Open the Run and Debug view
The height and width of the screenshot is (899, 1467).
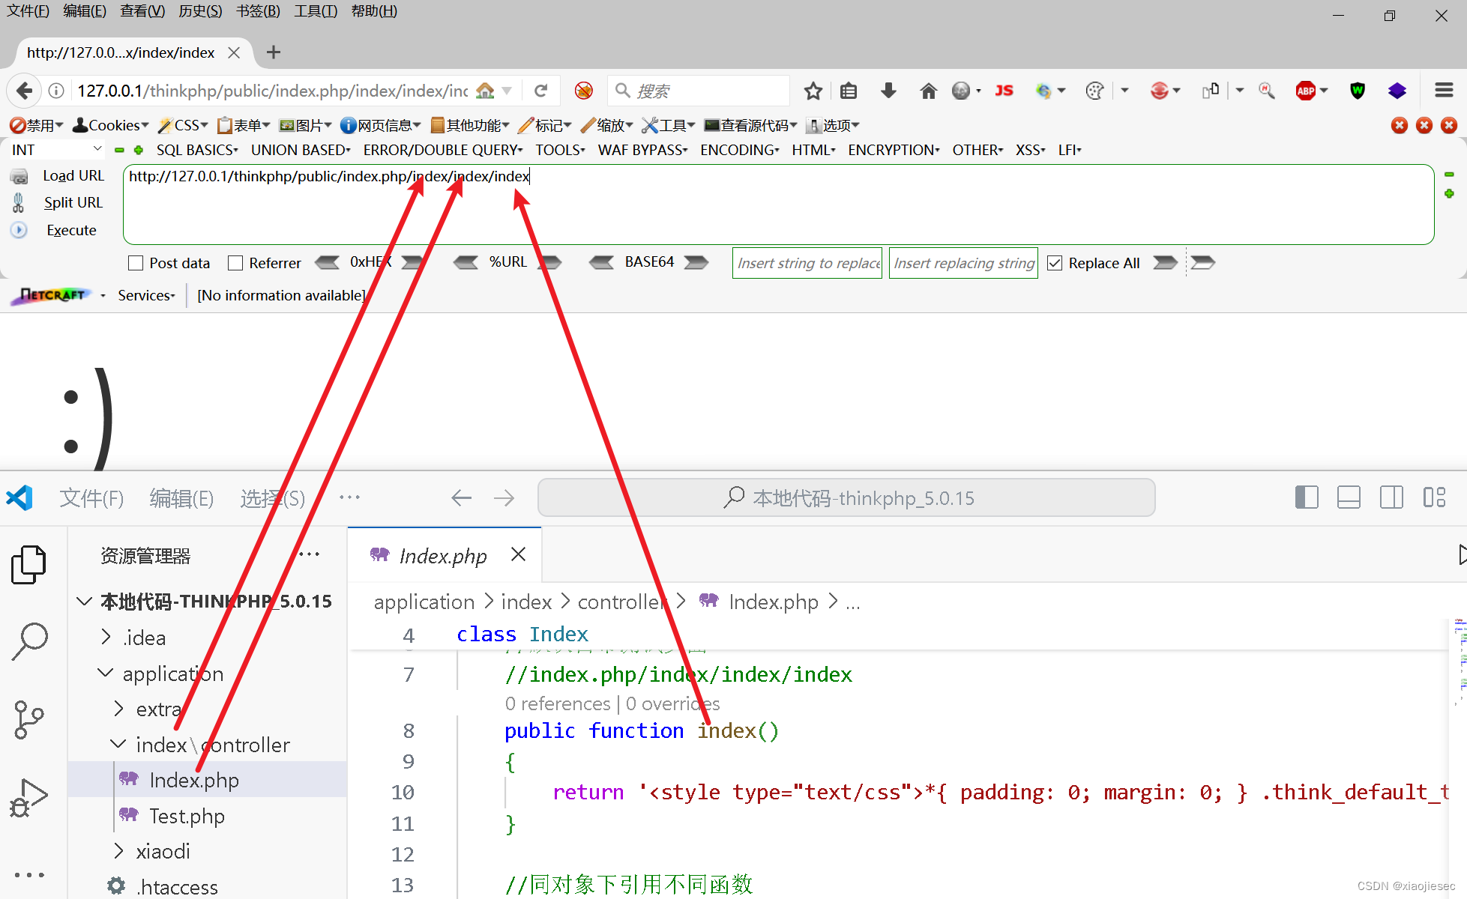point(29,797)
